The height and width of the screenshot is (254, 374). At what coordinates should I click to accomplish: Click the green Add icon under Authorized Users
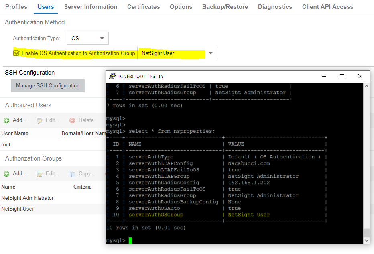click(6, 120)
